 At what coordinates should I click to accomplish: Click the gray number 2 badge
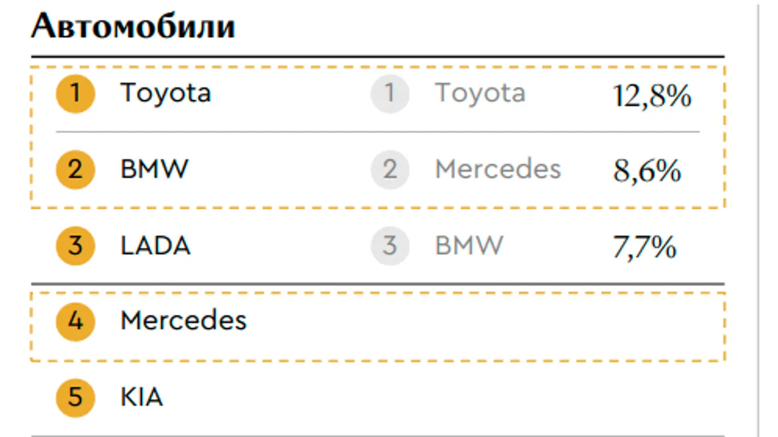pos(390,170)
